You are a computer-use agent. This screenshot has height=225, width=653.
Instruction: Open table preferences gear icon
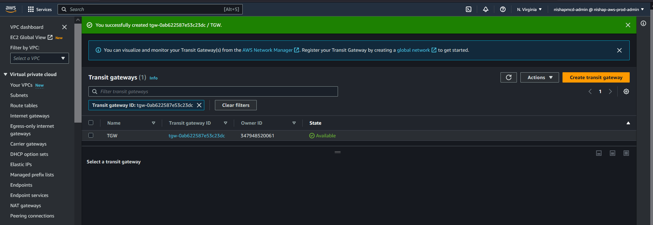pyautogui.click(x=626, y=91)
